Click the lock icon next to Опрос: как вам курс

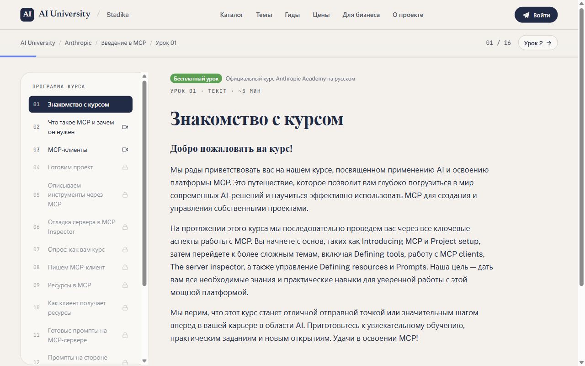125,250
